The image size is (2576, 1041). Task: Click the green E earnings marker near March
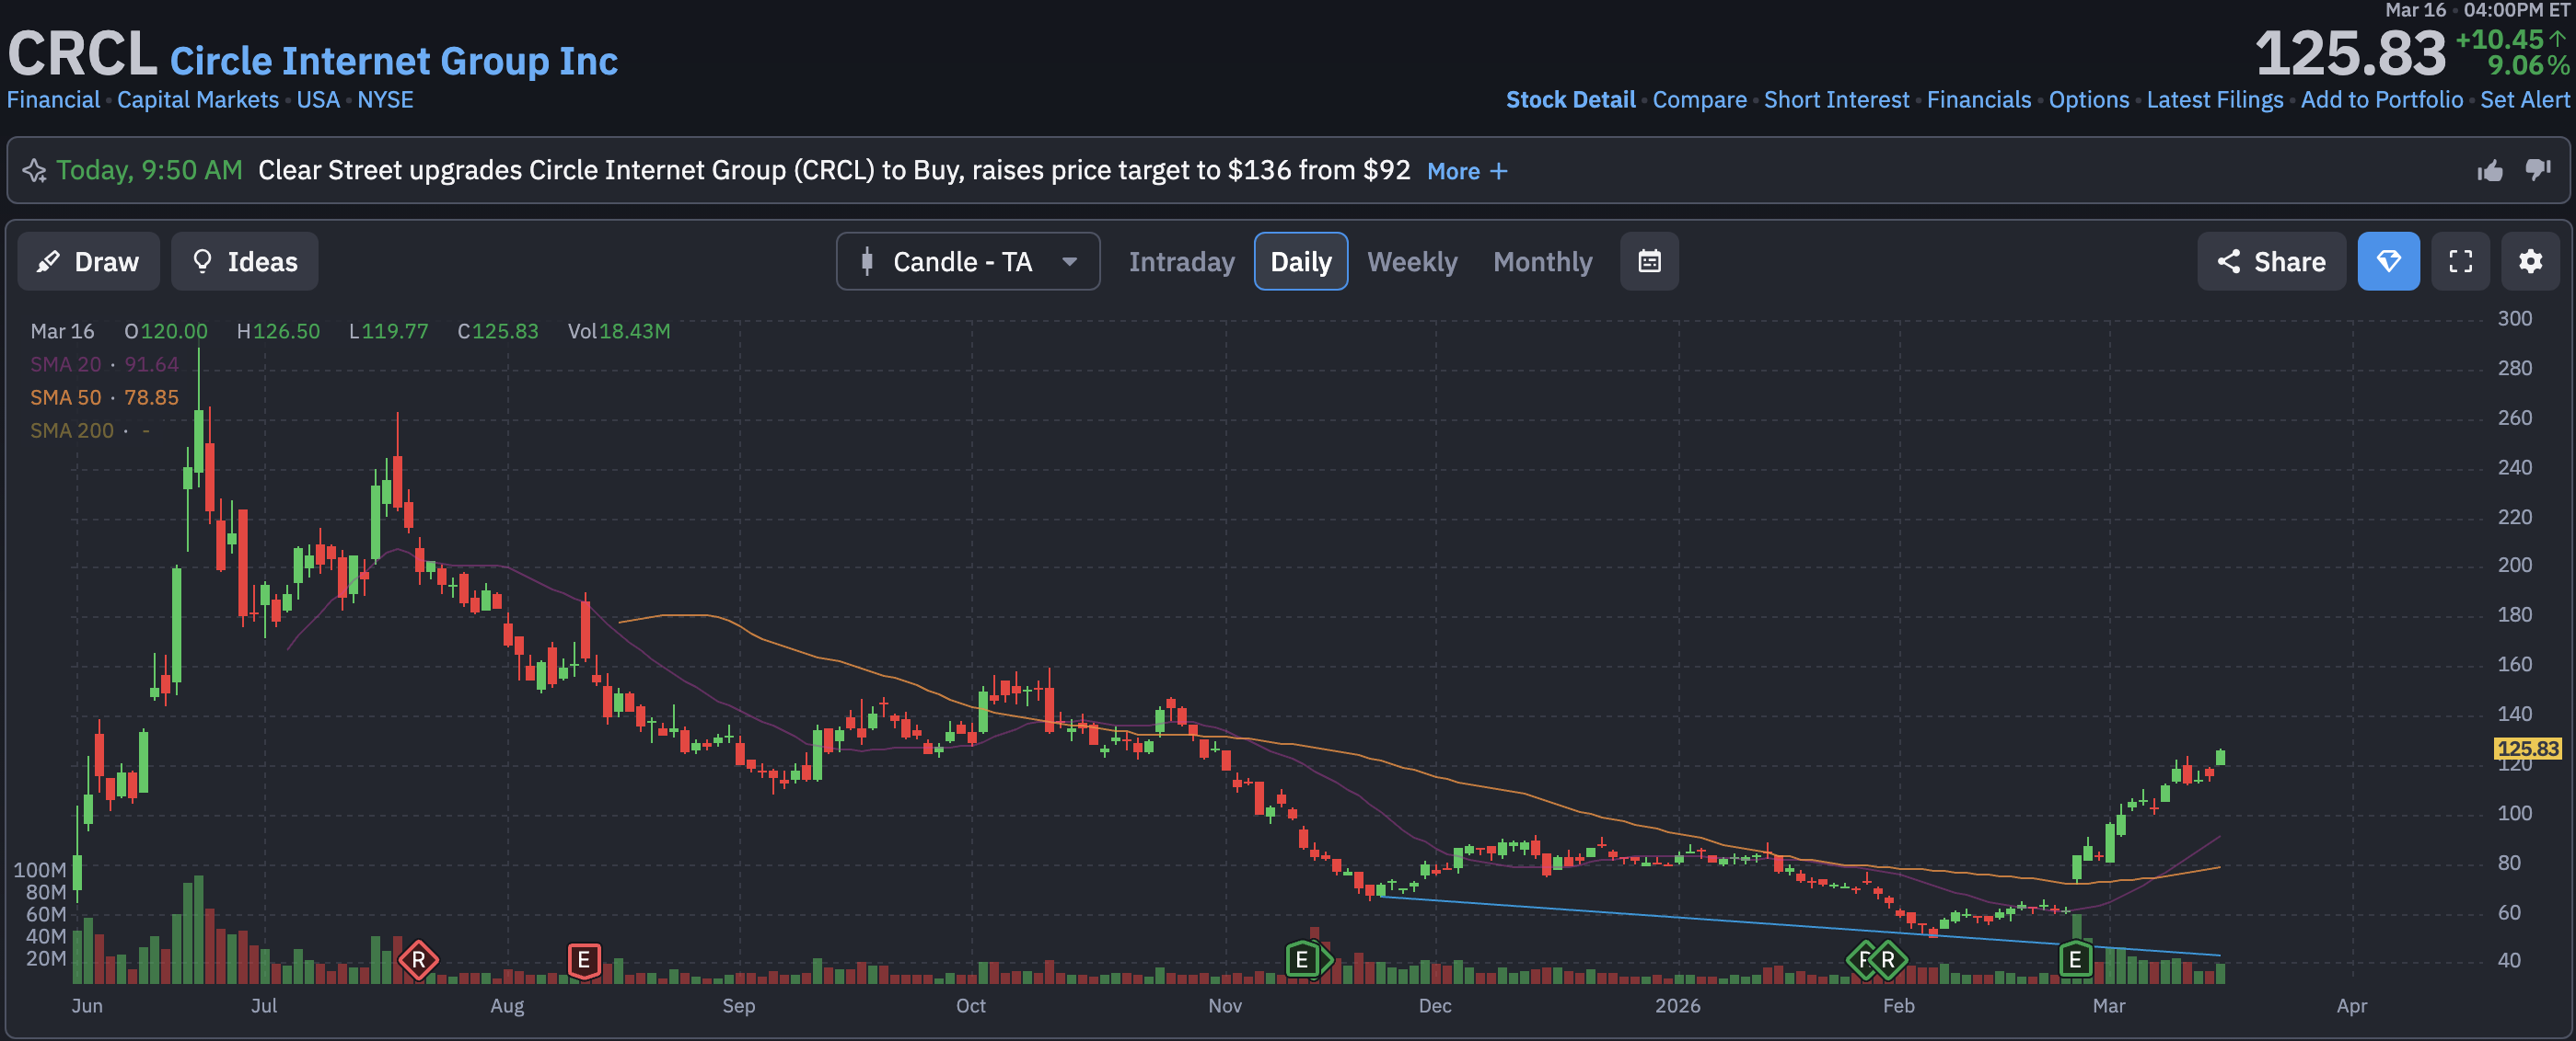pyautogui.click(x=2075, y=960)
